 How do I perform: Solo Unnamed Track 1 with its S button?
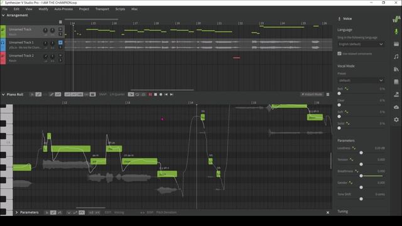click(x=60, y=47)
